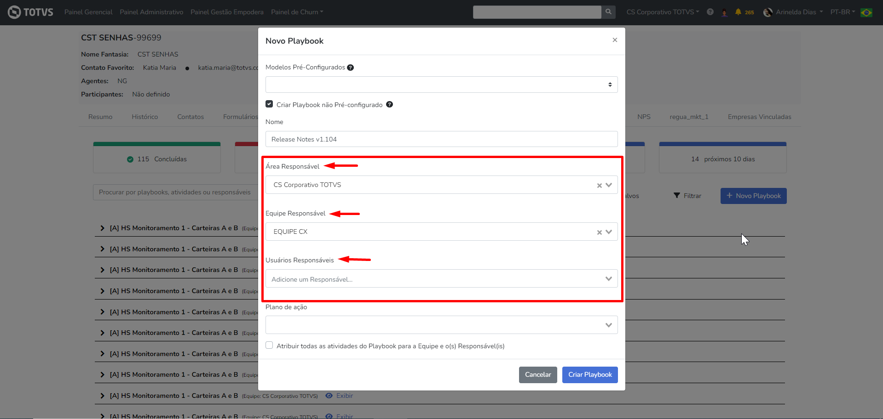This screenshot has height=419, width=883.
Task: Click the help icon beside Modelos Pré-Configurados
Action: (x=350, y=68)
